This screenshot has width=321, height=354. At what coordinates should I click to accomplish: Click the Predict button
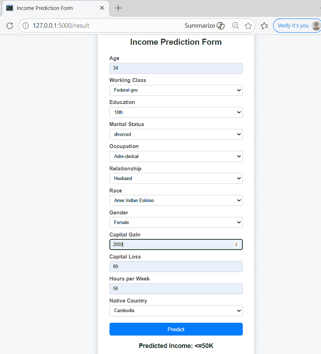(176, 329)
